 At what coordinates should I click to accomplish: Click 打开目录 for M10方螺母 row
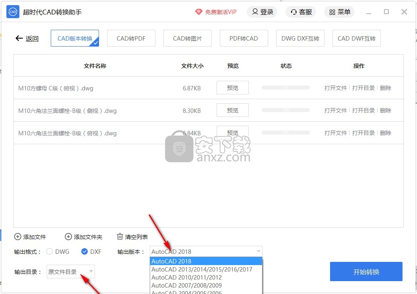(x=363, y=88)
